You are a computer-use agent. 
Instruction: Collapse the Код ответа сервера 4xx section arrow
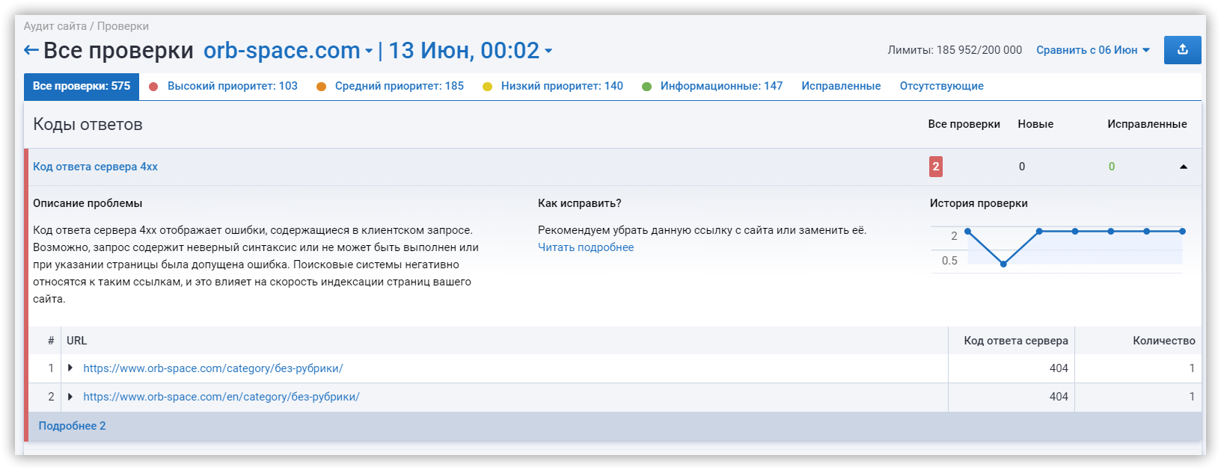(1183, 167)
